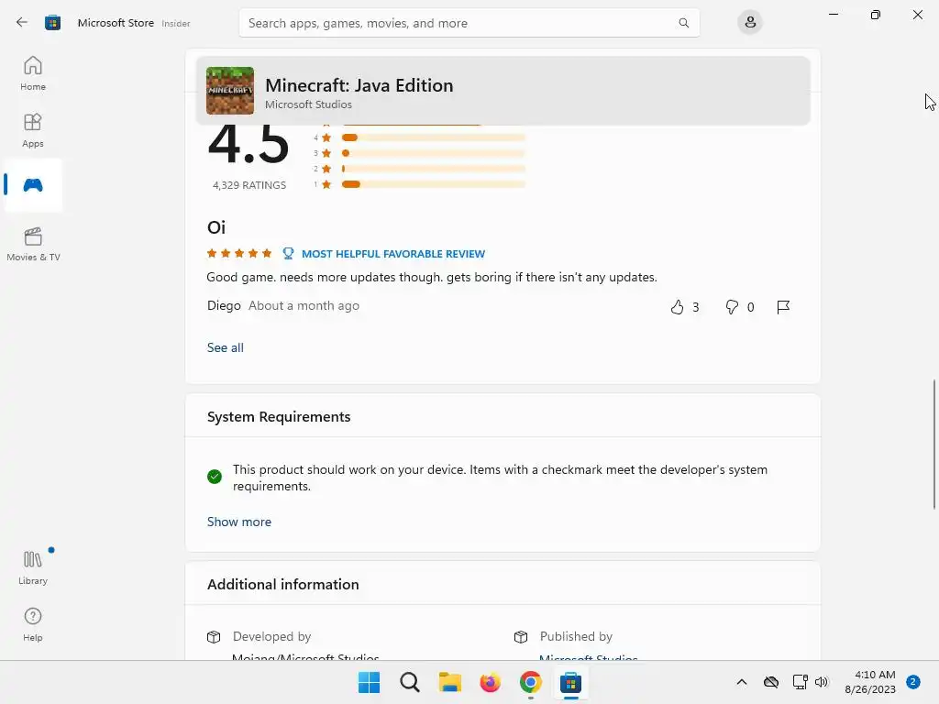
Task: Mark Diego's review as unhelpful (thumbs down)
Action: pos(732,307)
